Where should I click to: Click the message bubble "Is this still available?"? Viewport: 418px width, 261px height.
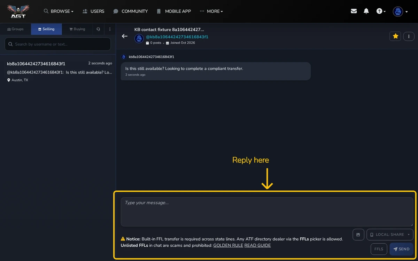[216, 71]
